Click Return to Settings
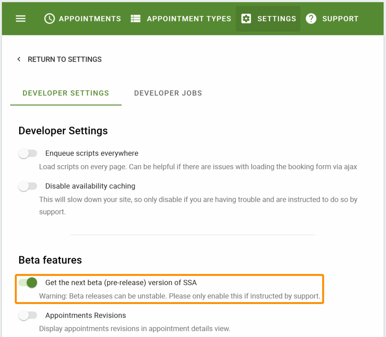Screen dimensions: 386x337 (x=64, y=59)
